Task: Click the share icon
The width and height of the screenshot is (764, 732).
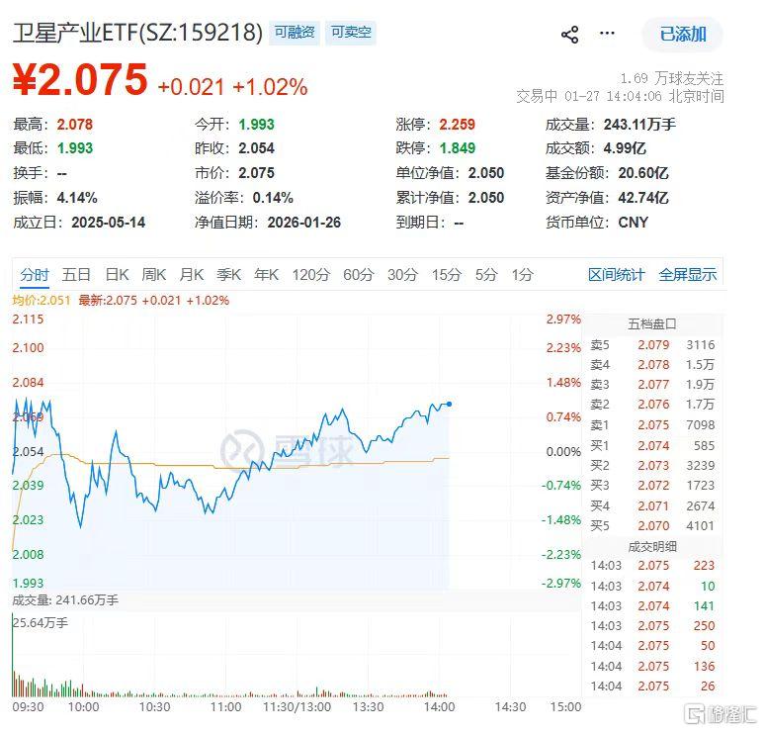Action: (569, 35)
